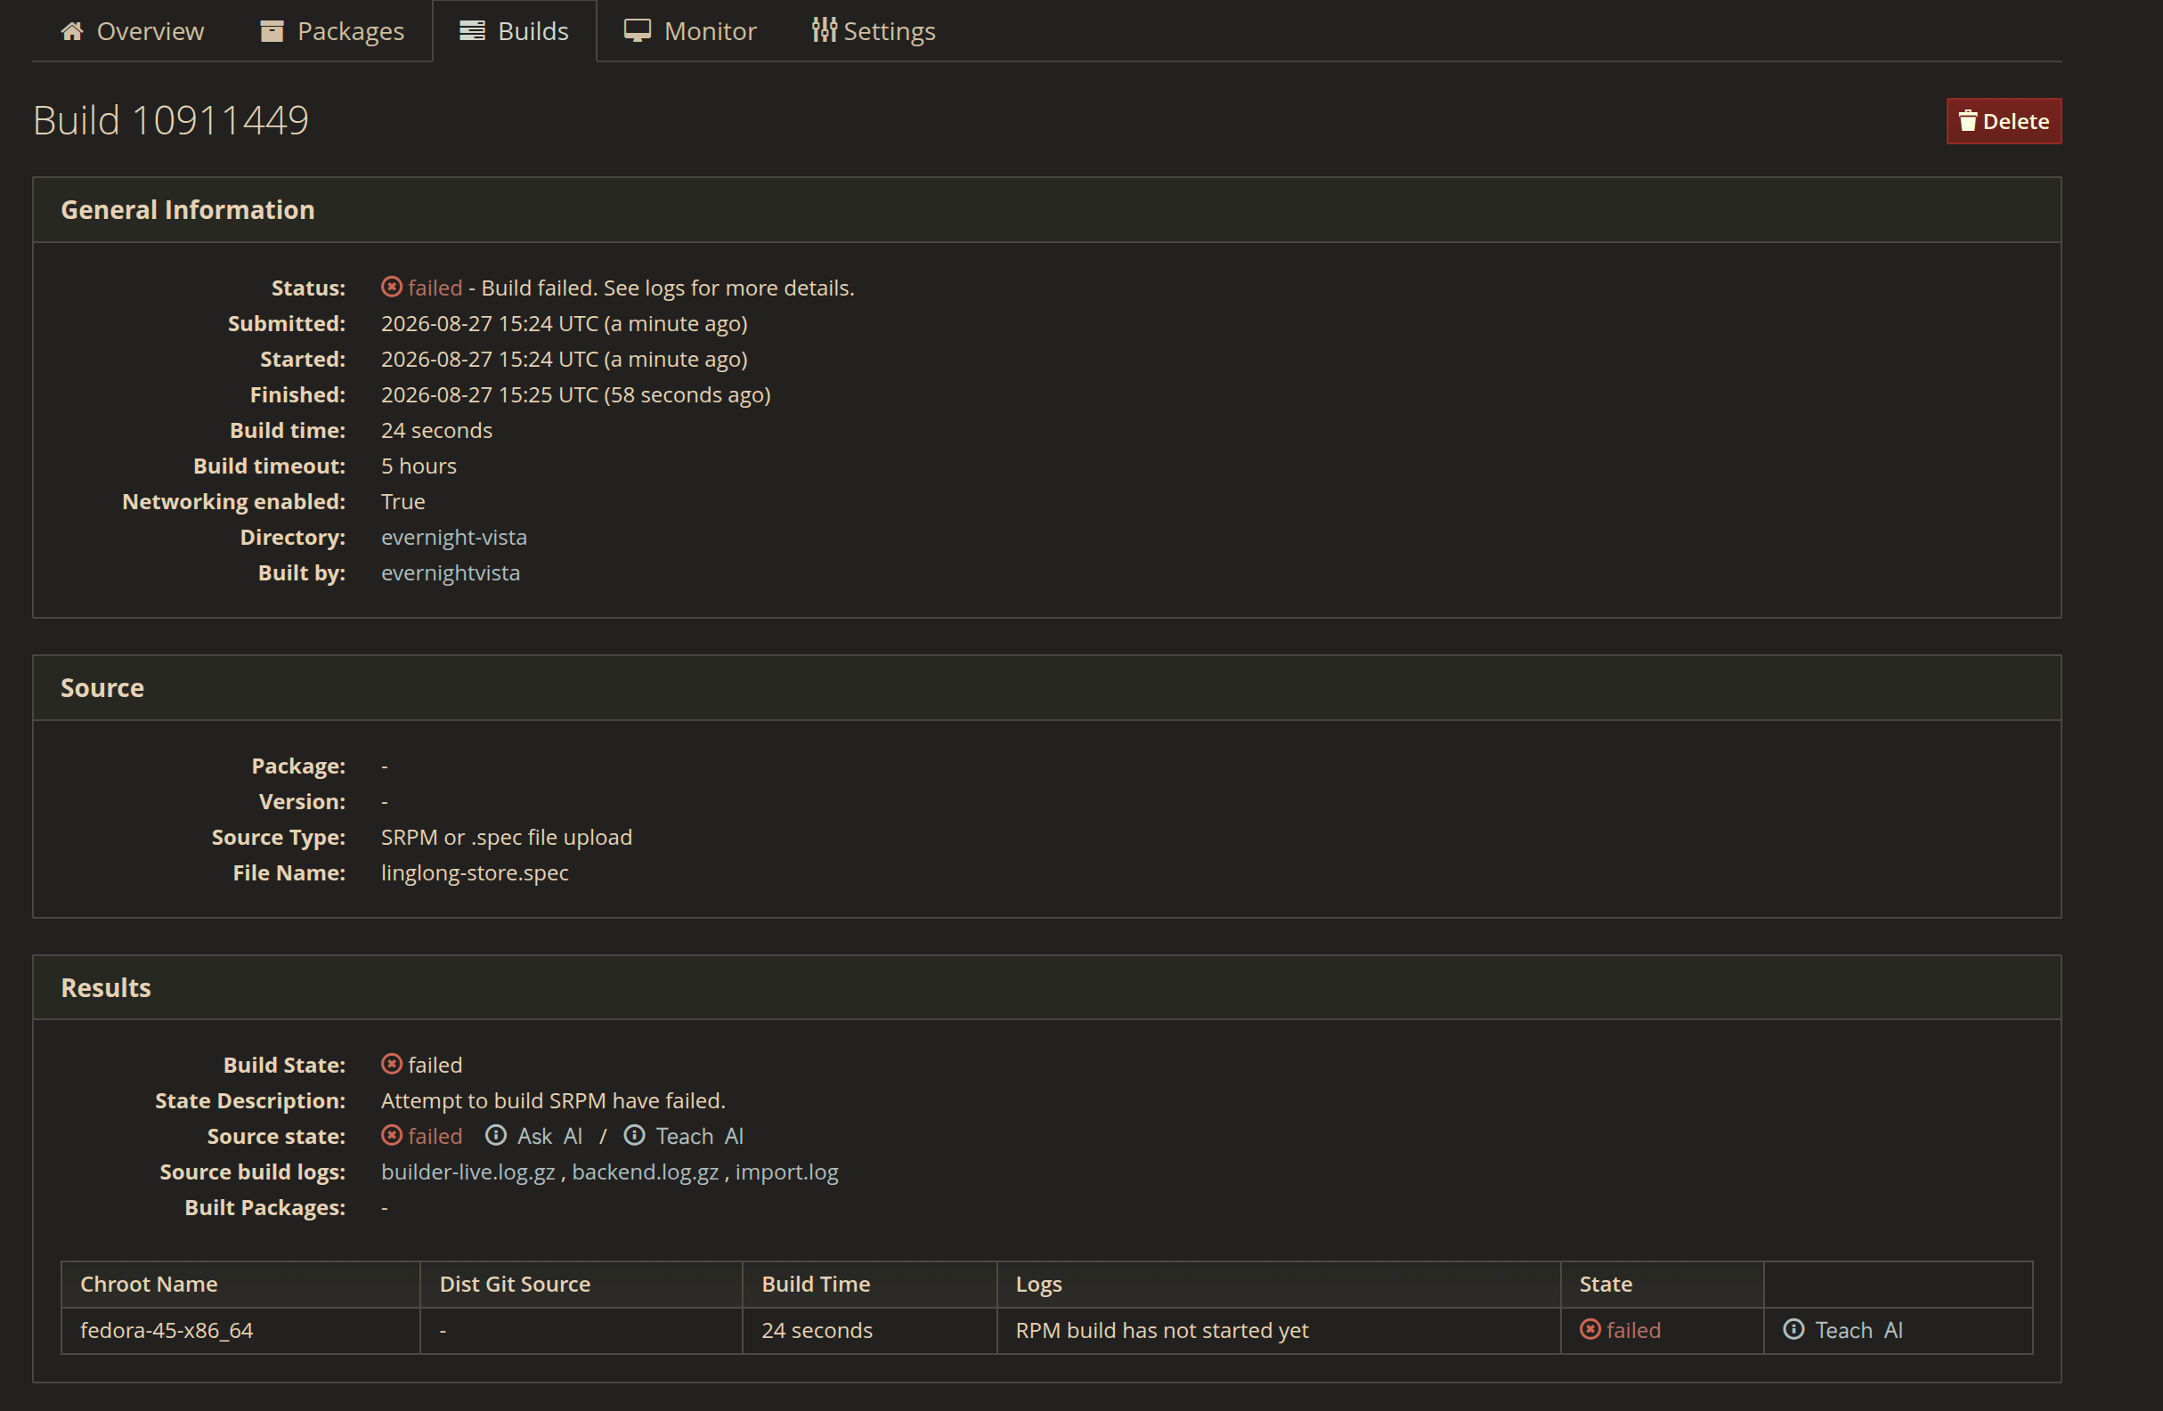Click the list icon beside Builds
This screenshot has width=2163, height=1411.
coord(473,31)
